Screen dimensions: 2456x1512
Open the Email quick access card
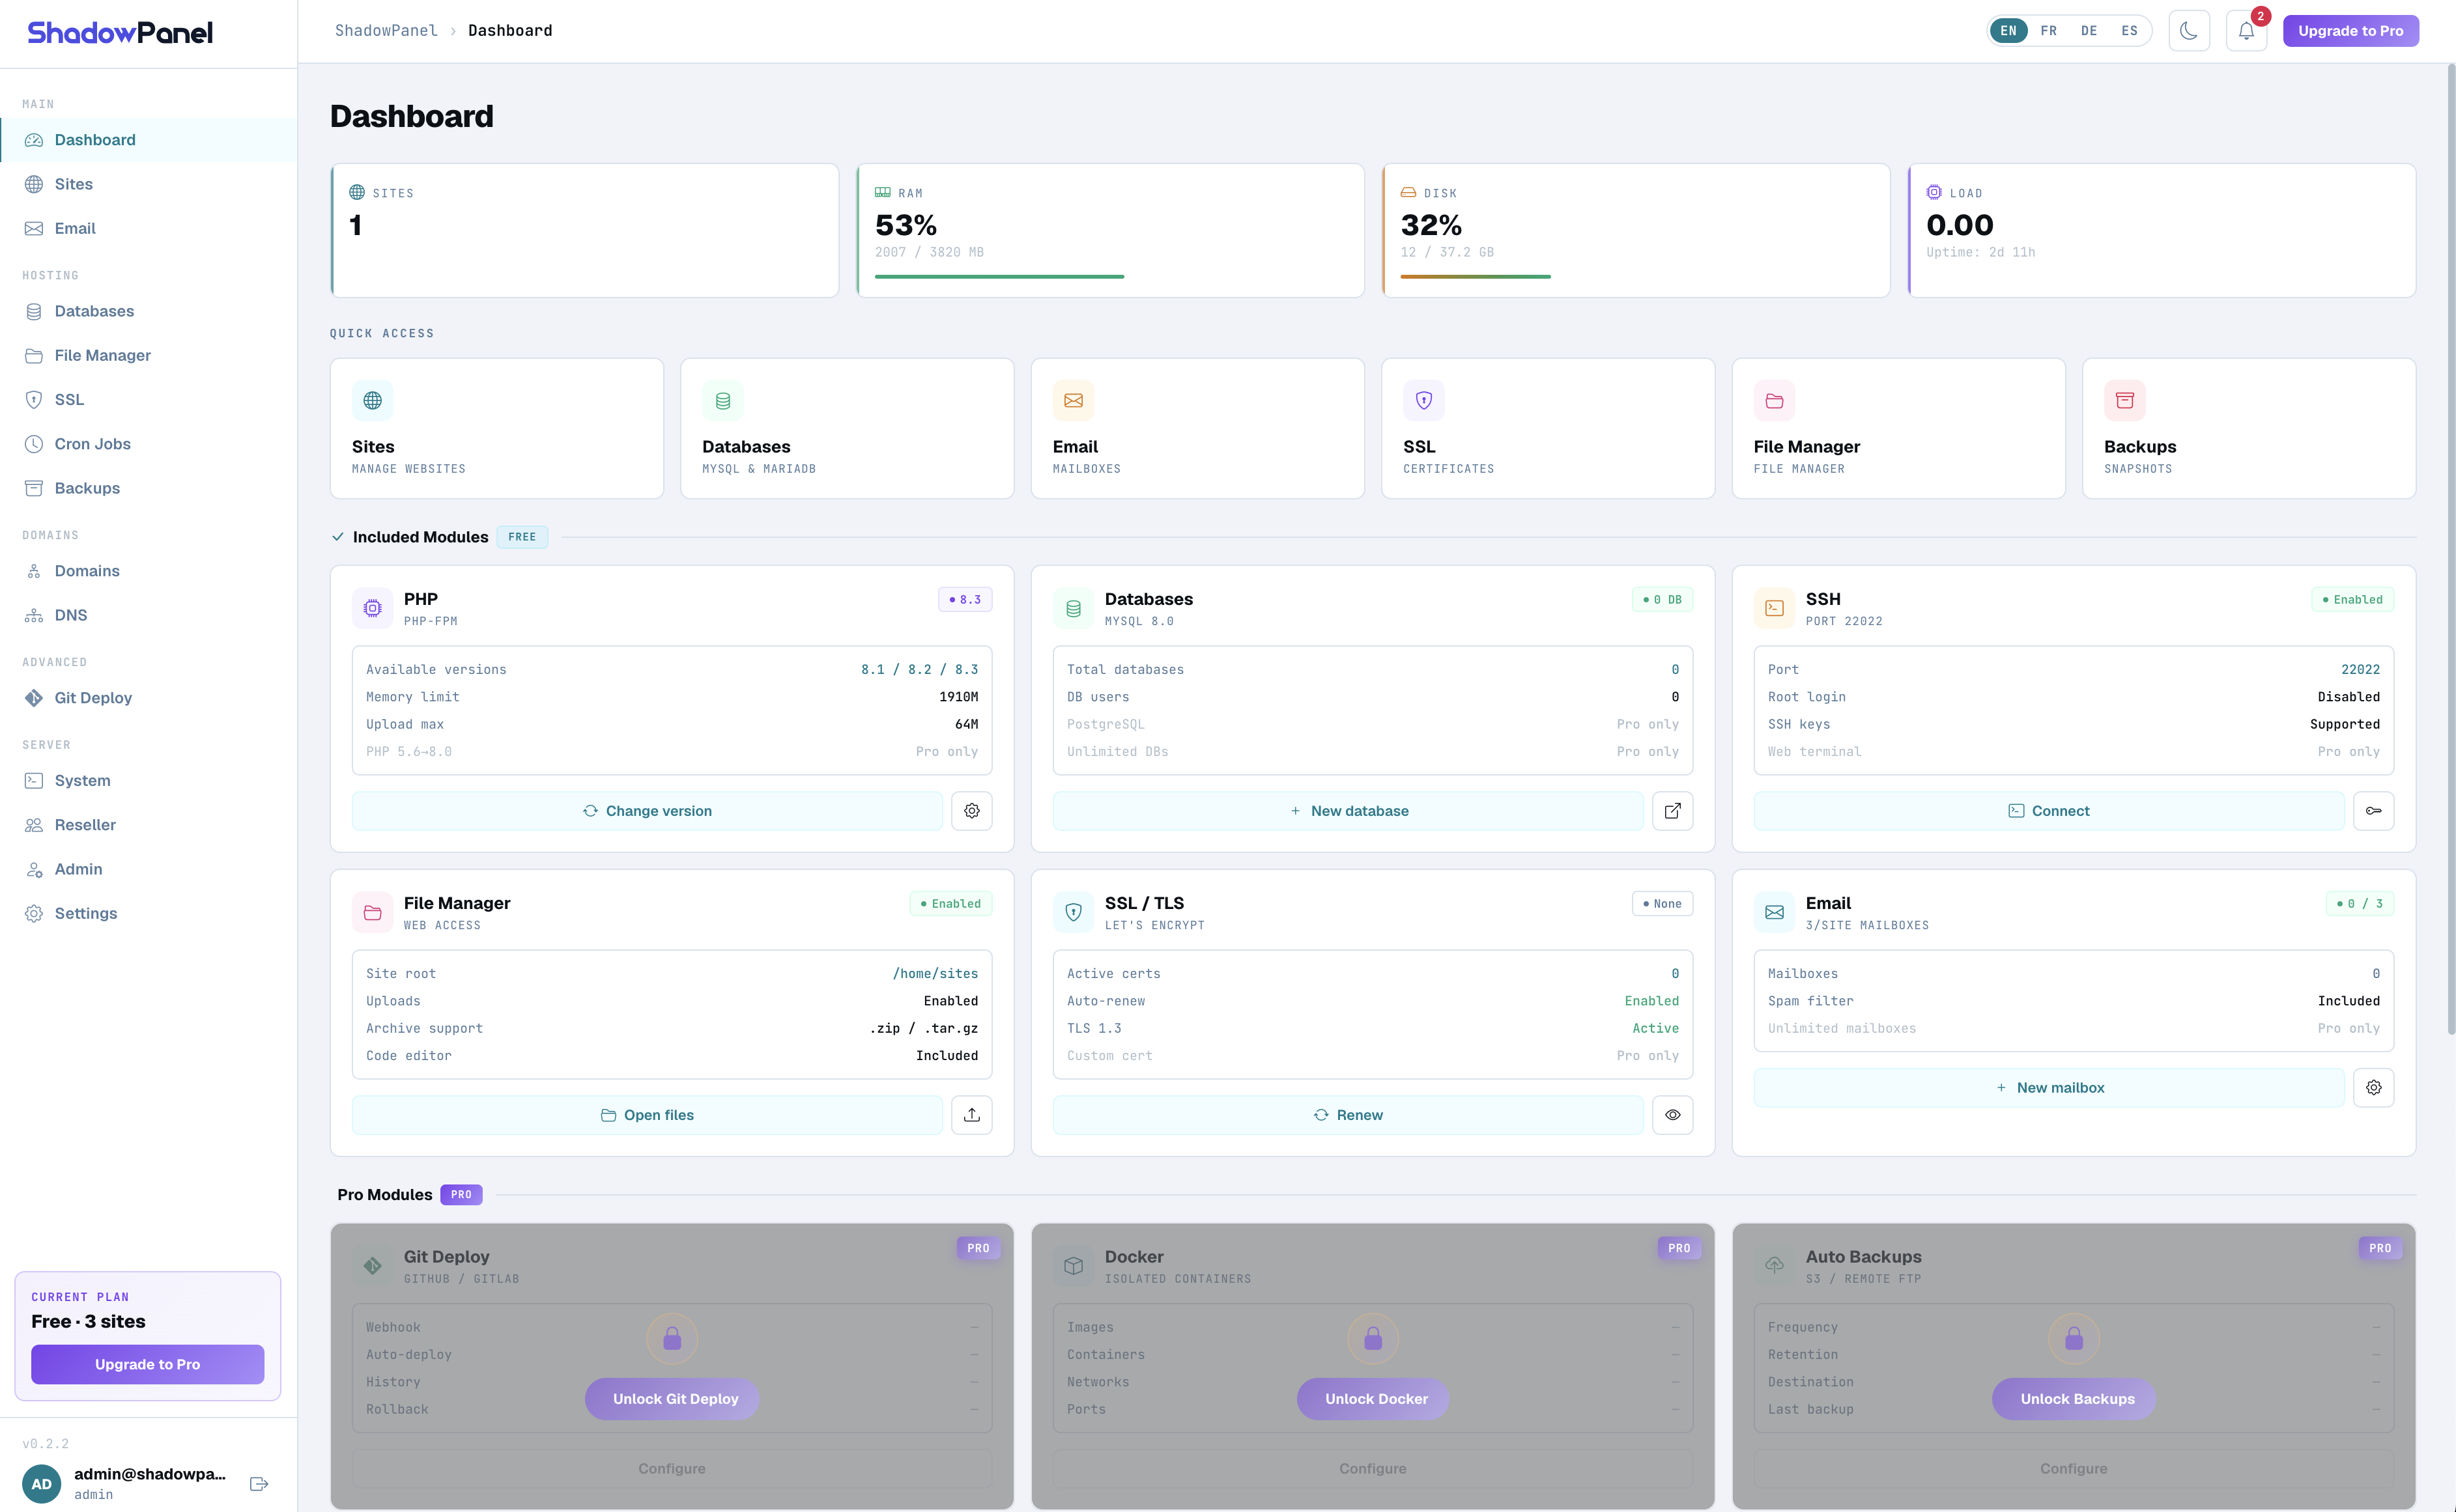coord(1197,428)
